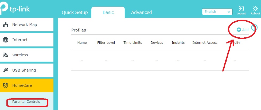Open the Internet settings globe item
The height and width of the screenshot is (110, 261).
pyautogui.click(x=20, y=40)
